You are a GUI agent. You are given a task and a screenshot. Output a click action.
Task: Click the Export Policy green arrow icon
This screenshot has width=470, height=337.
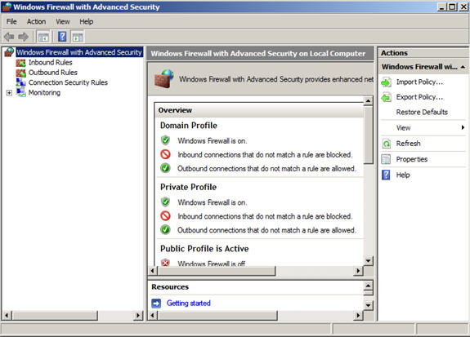pos(387,97)
